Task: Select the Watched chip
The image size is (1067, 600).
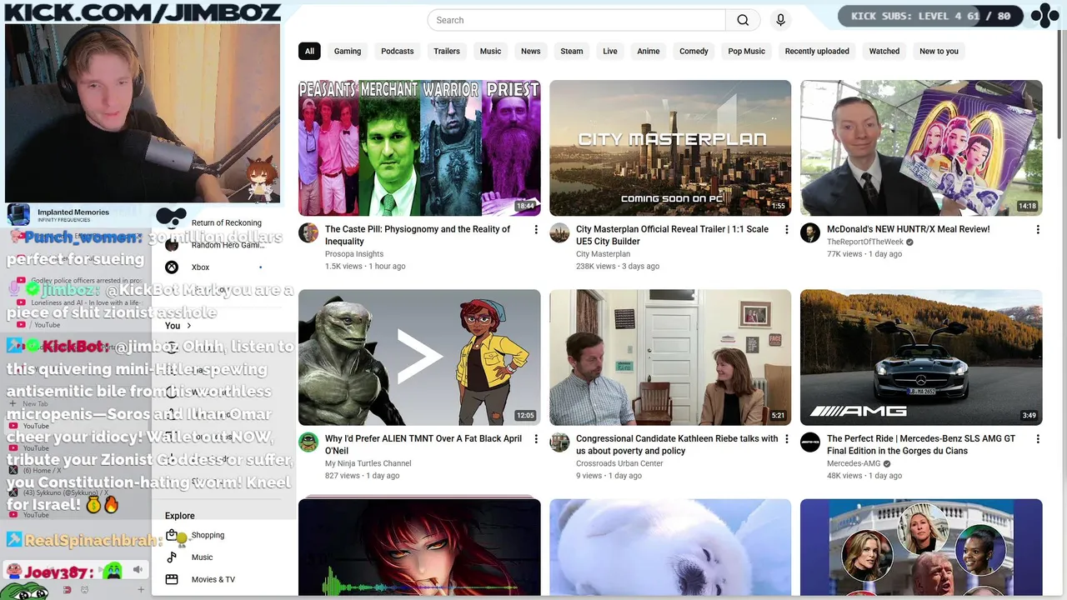Action: click(x=884, y=51)
